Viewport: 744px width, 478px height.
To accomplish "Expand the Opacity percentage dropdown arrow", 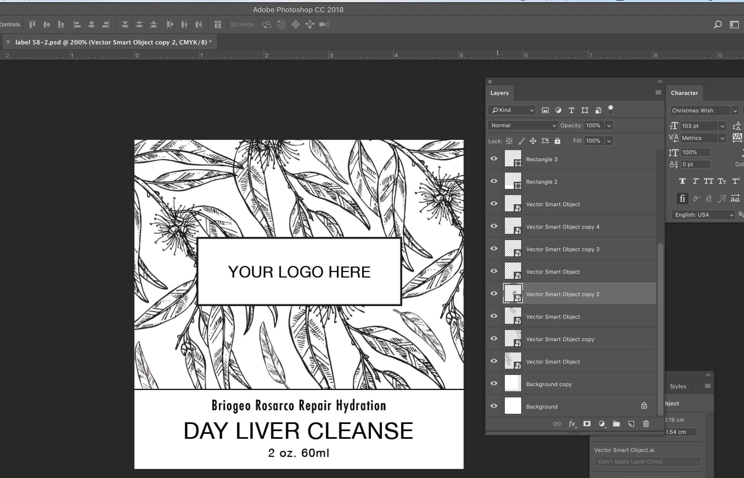I will tap(609, 126).
